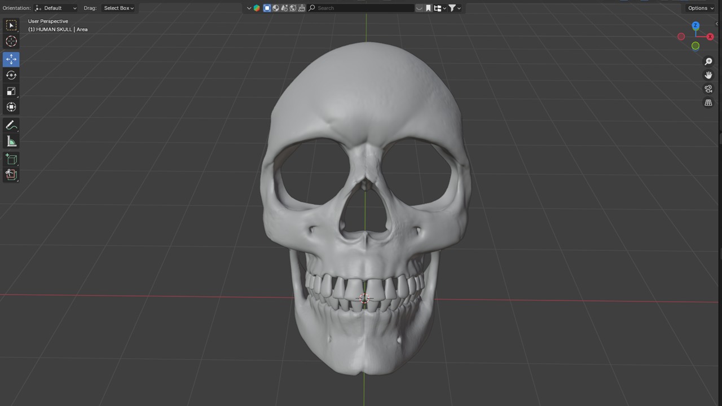Open the editor type dropdown chevron
Screen dimensions: 722x406
coord(249,8)
